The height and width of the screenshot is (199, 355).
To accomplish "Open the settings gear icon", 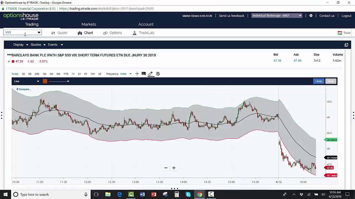I will point(311,16).
